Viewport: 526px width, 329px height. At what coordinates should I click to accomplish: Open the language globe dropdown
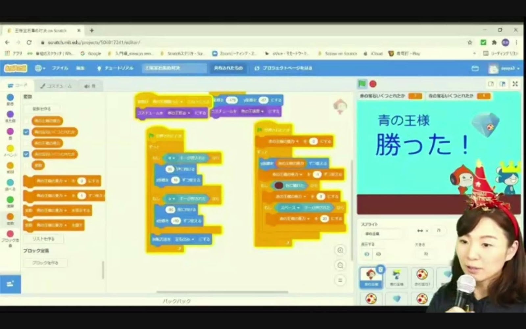pos(40,68)
